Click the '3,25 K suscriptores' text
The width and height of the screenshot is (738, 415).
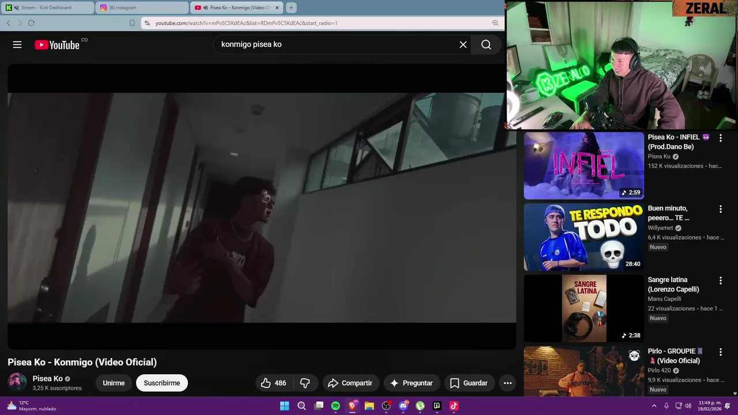tap(57, 388)
